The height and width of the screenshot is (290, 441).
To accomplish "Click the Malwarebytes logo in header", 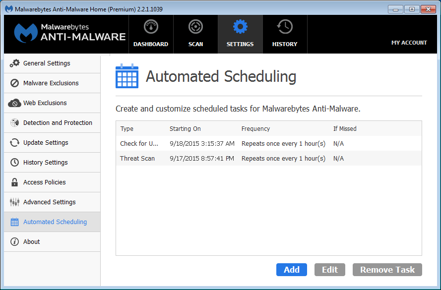I will pyautogui.click(x=26, y=33).
